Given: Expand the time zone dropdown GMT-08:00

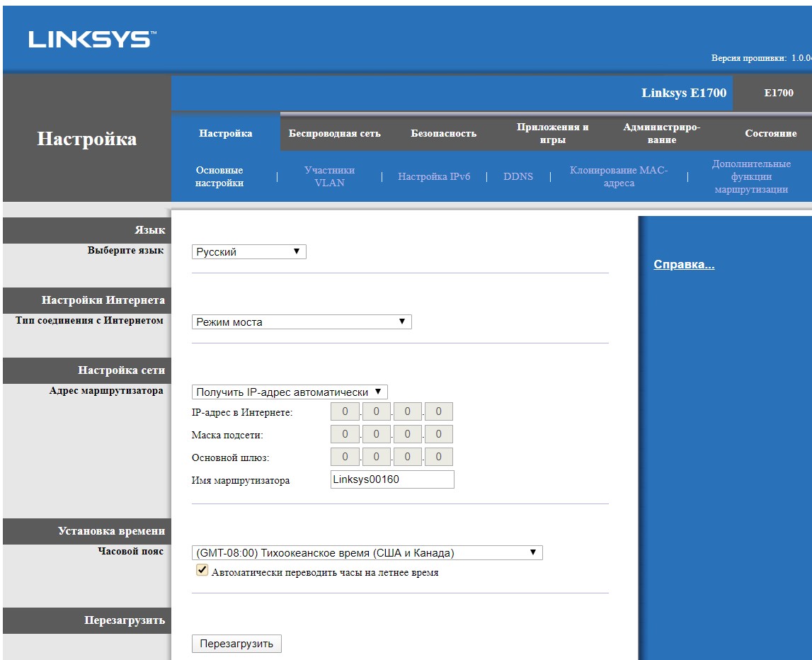Looking at the screenshot, I should click(x=367, y=553).
